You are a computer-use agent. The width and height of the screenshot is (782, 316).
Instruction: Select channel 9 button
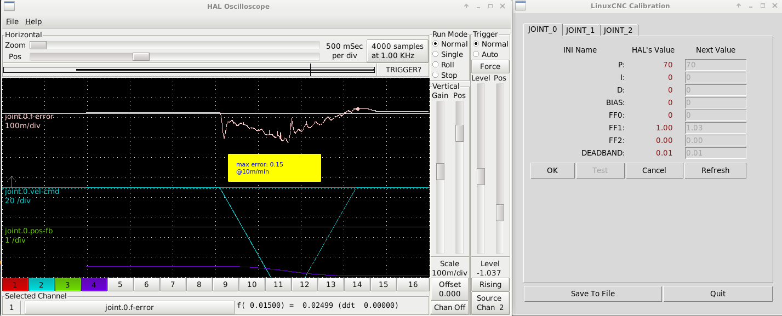tap(225, 284)
